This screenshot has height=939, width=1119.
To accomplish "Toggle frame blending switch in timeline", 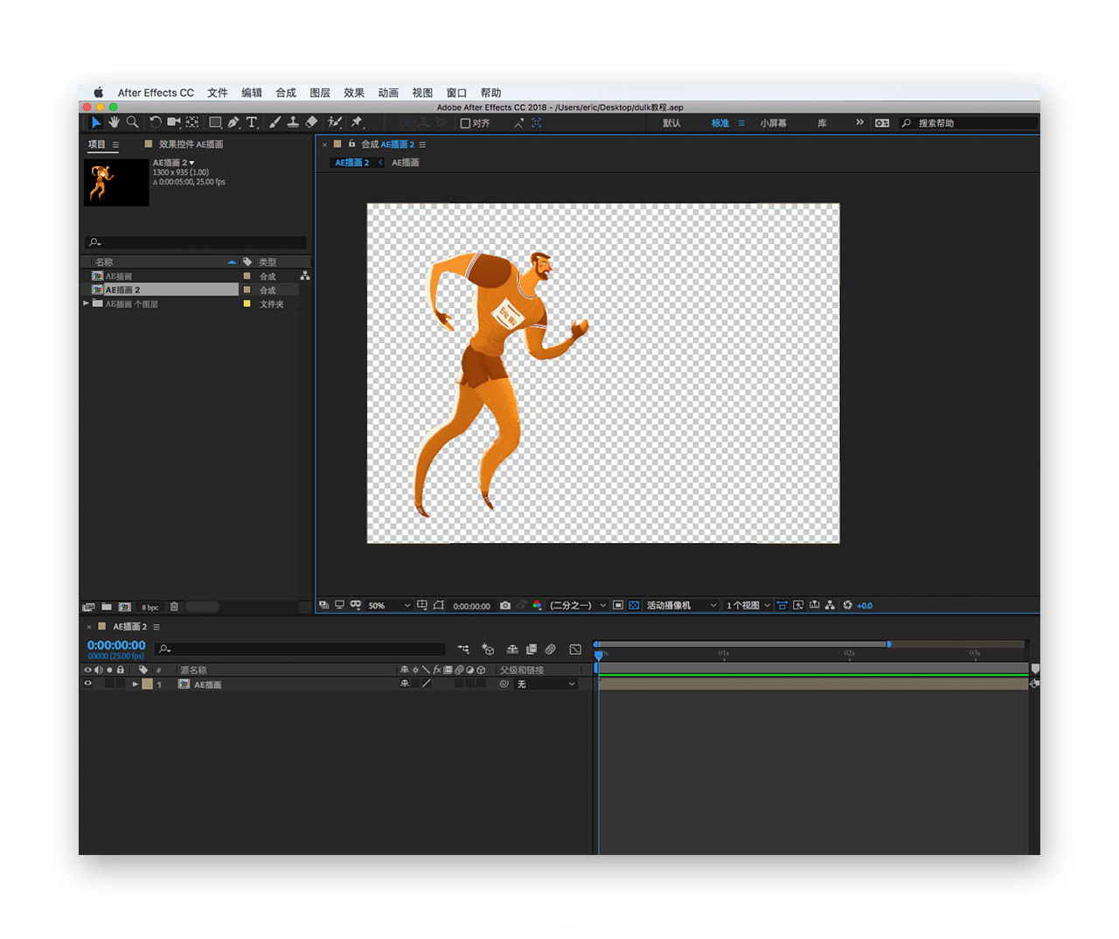I will click(532, 649).
